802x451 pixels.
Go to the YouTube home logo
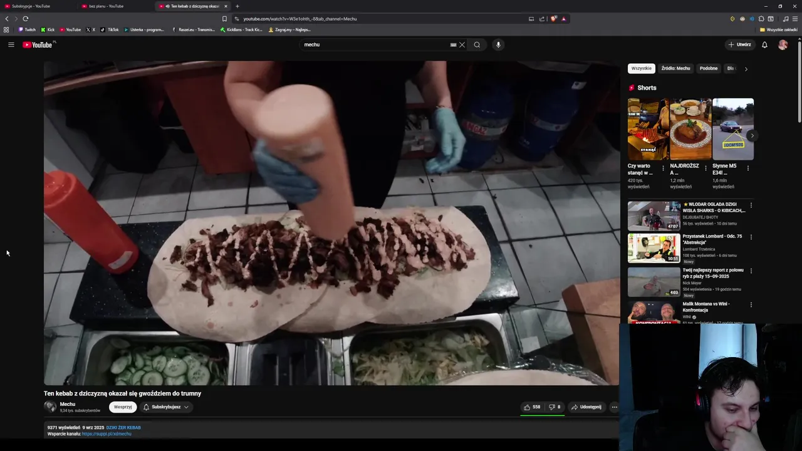click(39, 44)
